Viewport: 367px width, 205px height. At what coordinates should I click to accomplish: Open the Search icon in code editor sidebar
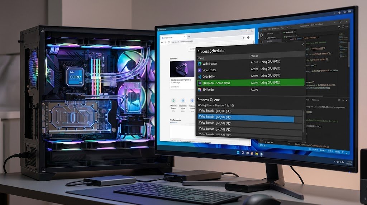(261, 42)
